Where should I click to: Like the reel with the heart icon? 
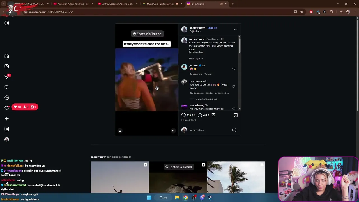coord(183,115)
